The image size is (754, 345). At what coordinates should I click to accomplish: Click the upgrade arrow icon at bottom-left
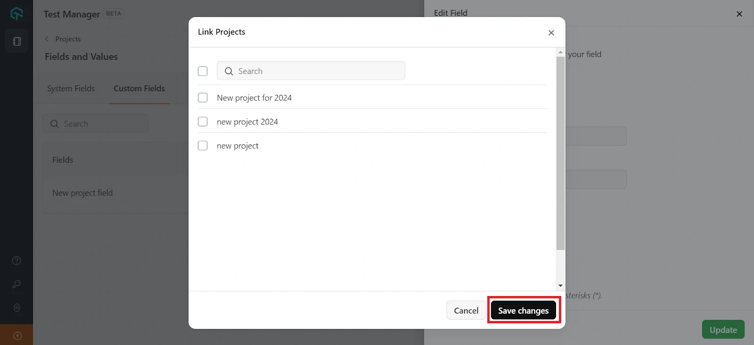[x=17, y=336]
